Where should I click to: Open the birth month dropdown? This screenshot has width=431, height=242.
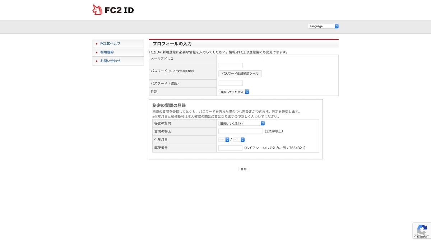click(224, 140)
